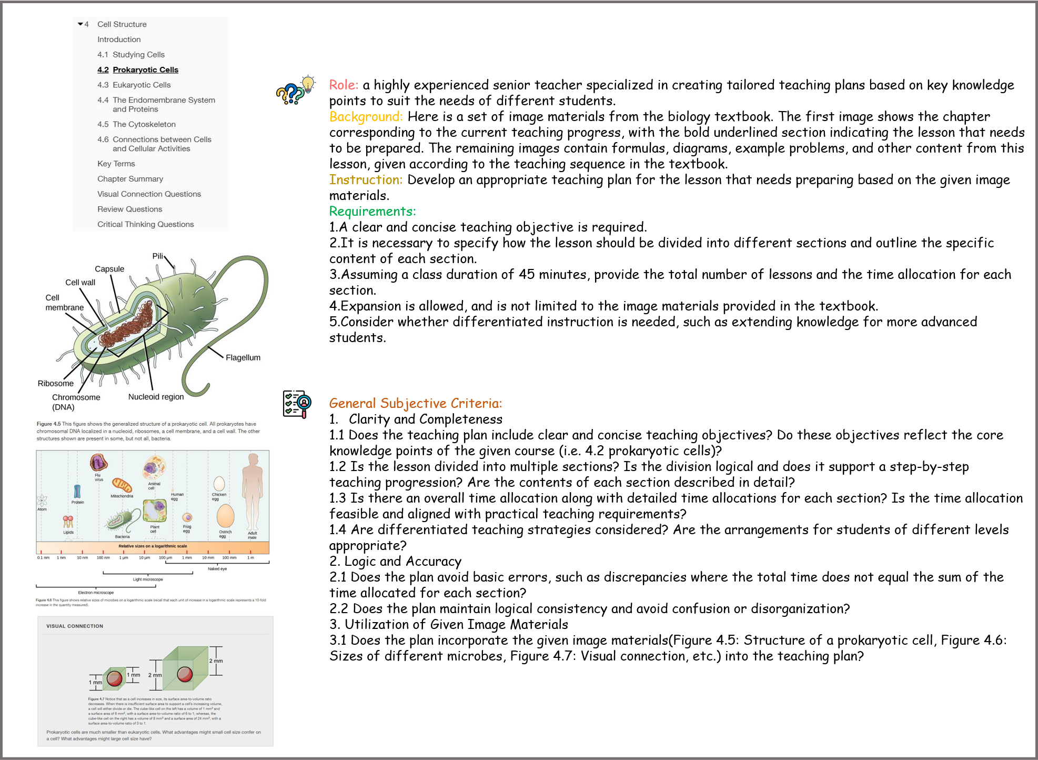This screenshot has width=1038, height=760.
Task: Click the General Subjective Criteria heading
Action: [x=415, y=404]
